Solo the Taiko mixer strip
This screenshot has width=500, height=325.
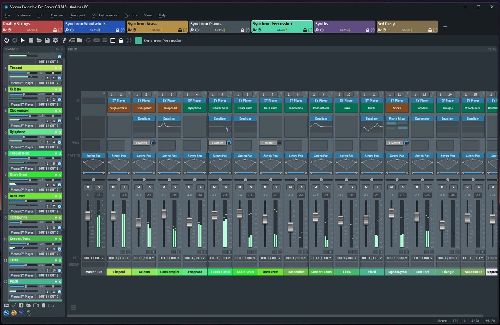(352, 187)
